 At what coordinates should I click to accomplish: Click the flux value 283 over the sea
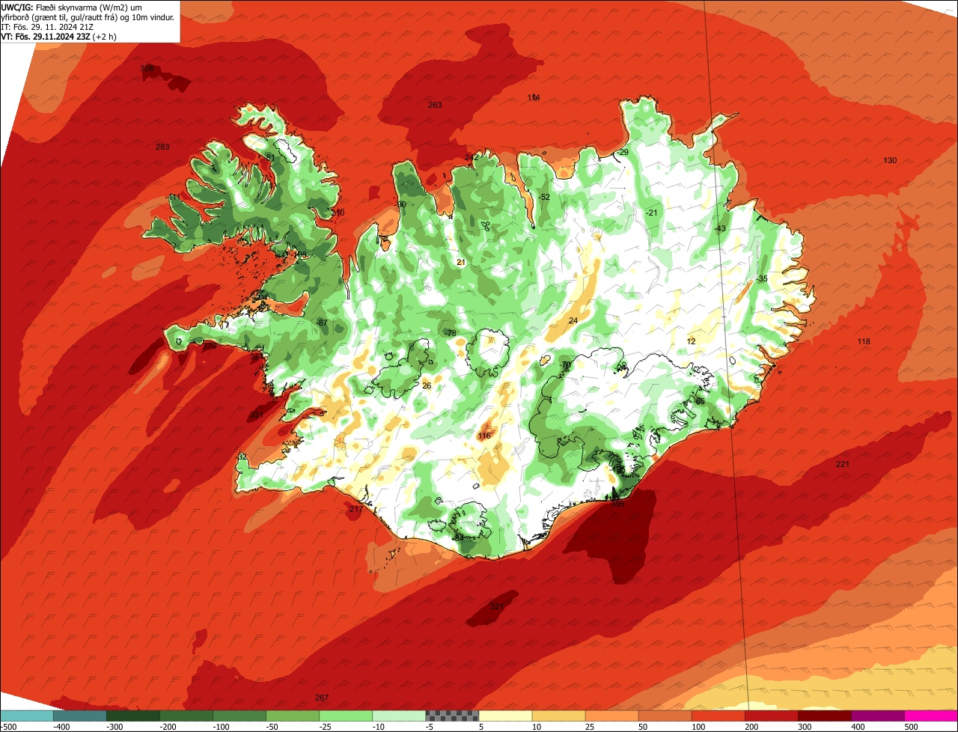pyautogui.click(x=162, y=147)
